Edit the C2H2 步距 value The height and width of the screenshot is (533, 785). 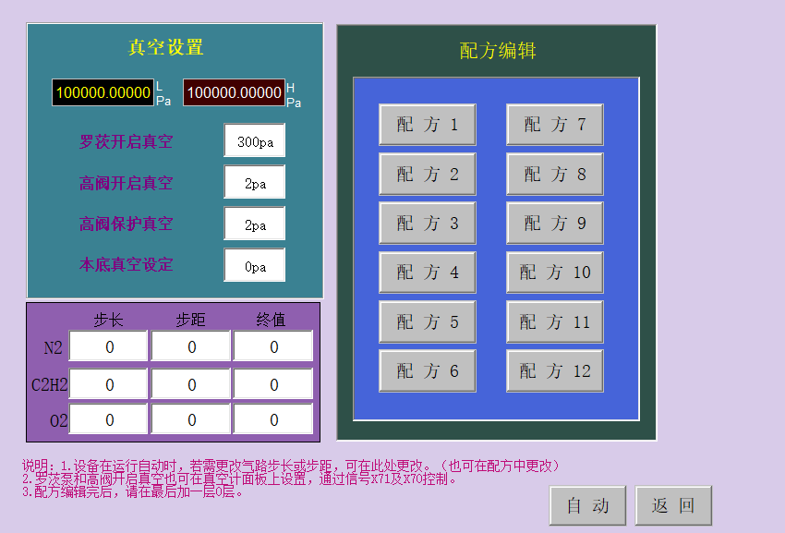(191, 384)
